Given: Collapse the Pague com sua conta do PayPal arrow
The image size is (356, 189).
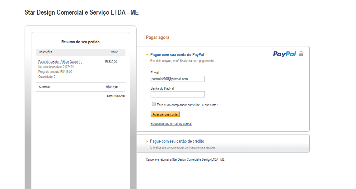Looking at the screenshot, I should 148,55.
